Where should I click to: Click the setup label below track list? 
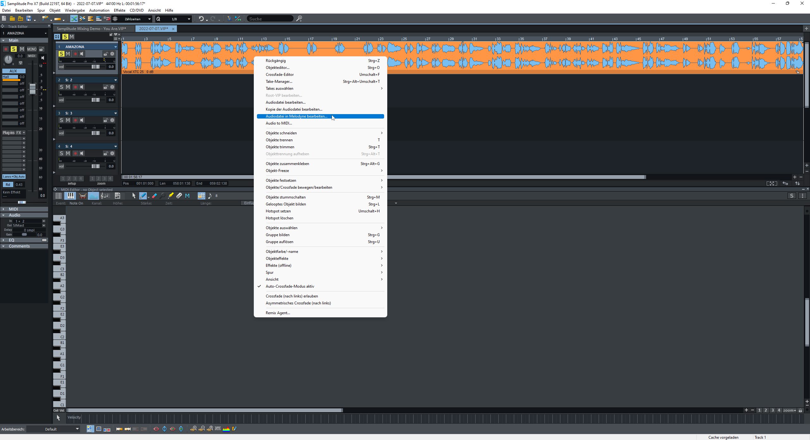click(x=72, y=183)
